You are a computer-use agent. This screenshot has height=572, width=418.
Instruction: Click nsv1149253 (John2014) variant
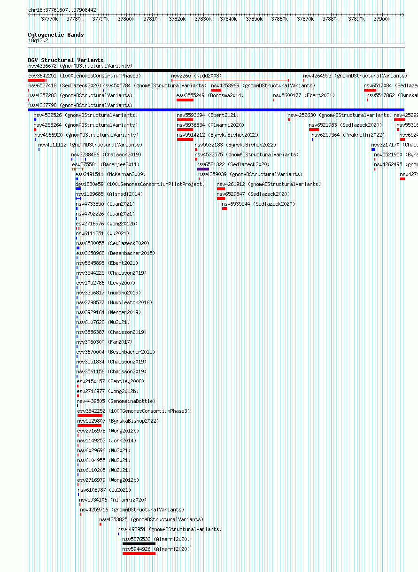[x=107, y=441]
